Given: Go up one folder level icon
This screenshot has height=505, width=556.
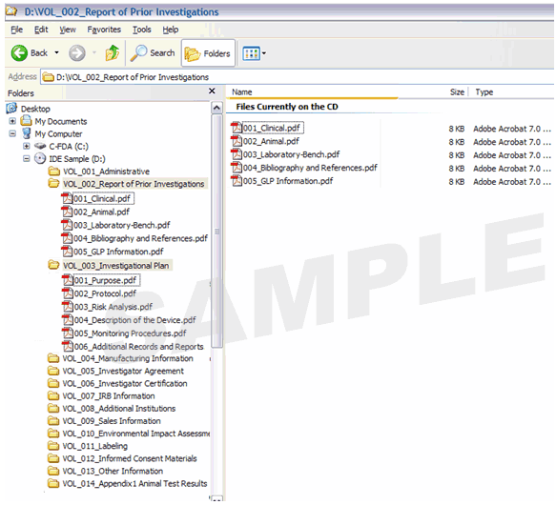Looking at the screenshot, I should [113, 52].
